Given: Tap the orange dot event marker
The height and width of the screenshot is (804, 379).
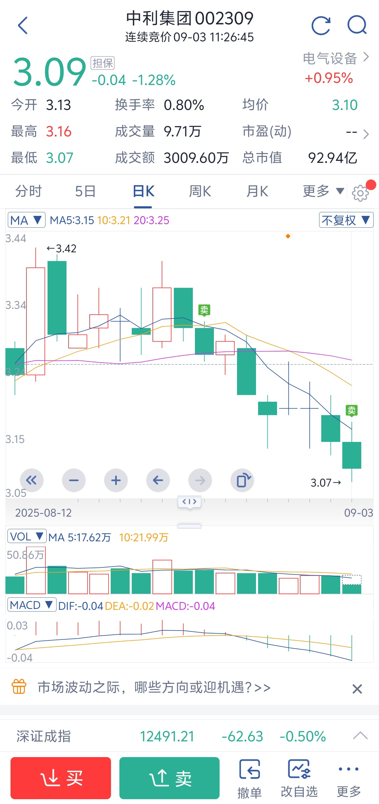Looking at the screenshot, I should [x=288, y=236].
